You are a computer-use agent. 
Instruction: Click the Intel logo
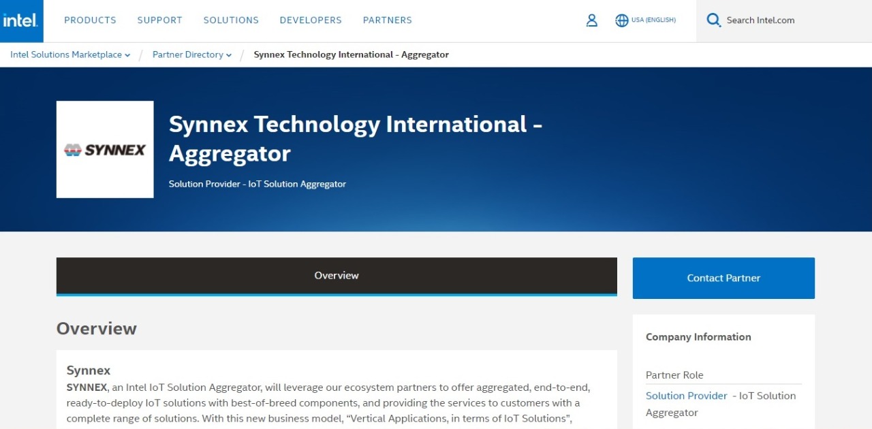(x=21, y=20)
